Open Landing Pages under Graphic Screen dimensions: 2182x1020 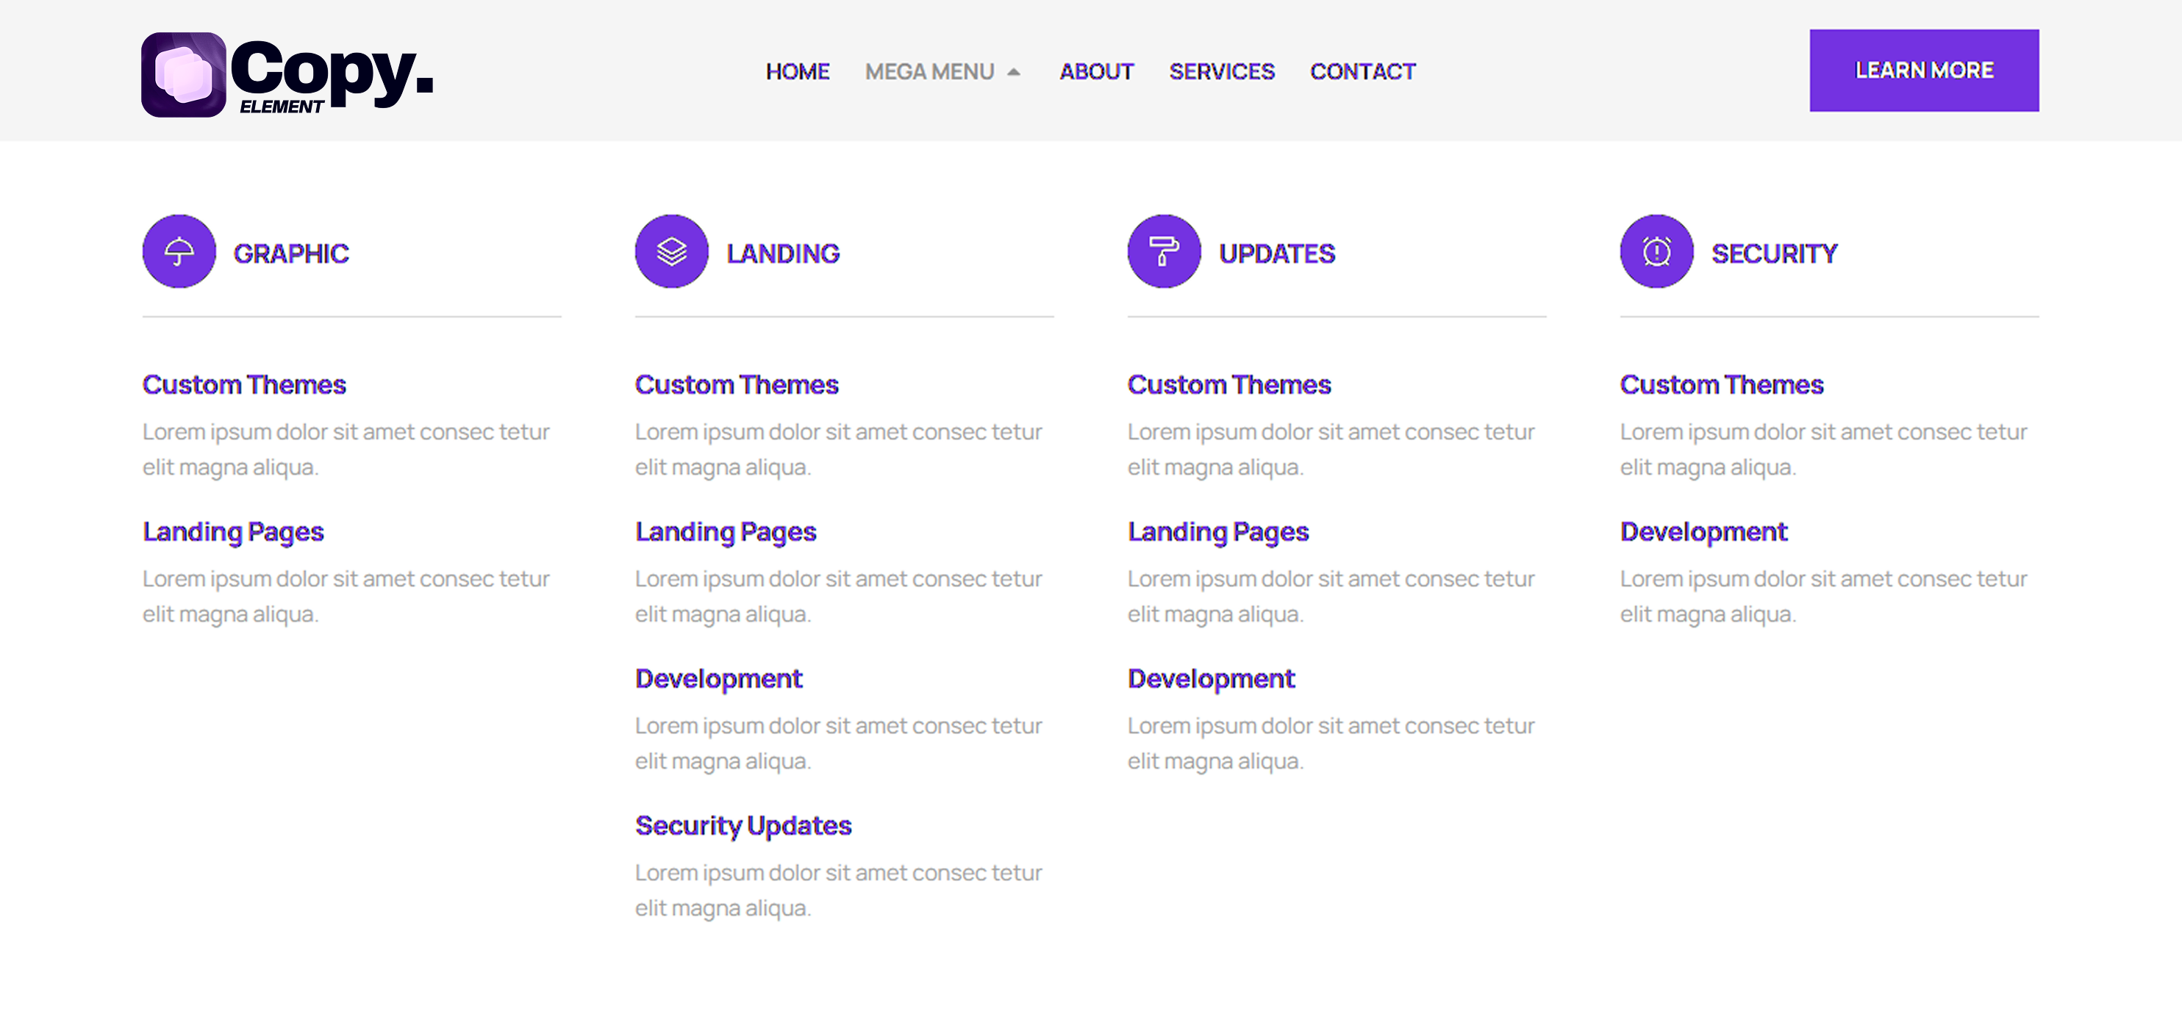pos(233,533)
